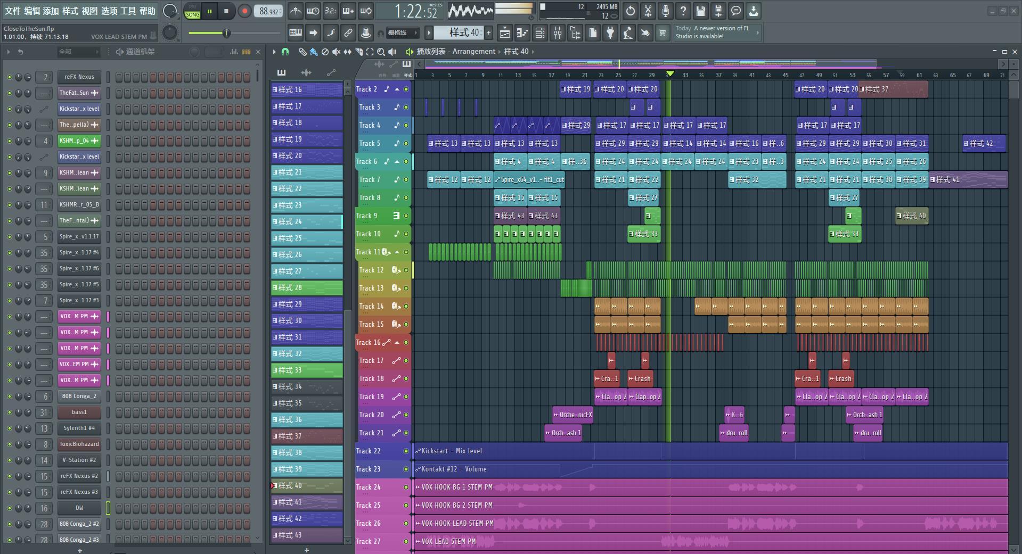Open the mixer view icon
The image size is (1022, 554).
tap(557, 33)
